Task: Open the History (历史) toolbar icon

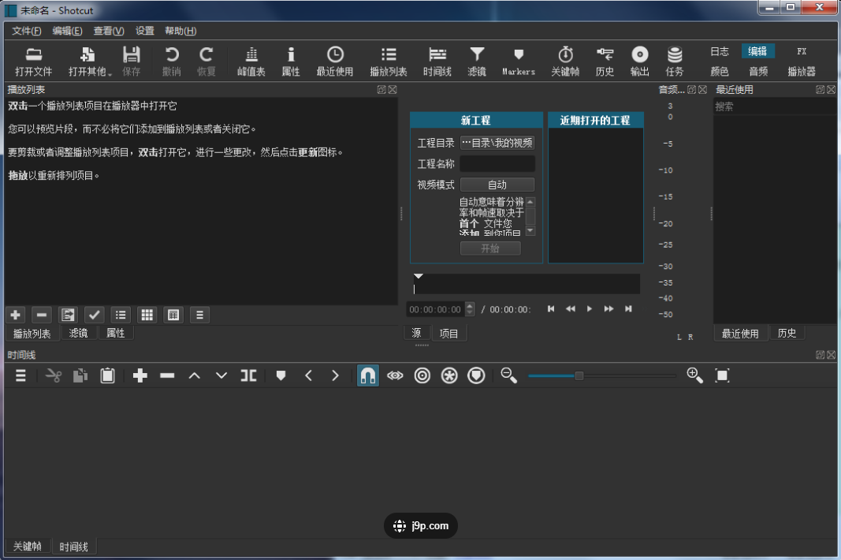Action: (x=605, y=62)
